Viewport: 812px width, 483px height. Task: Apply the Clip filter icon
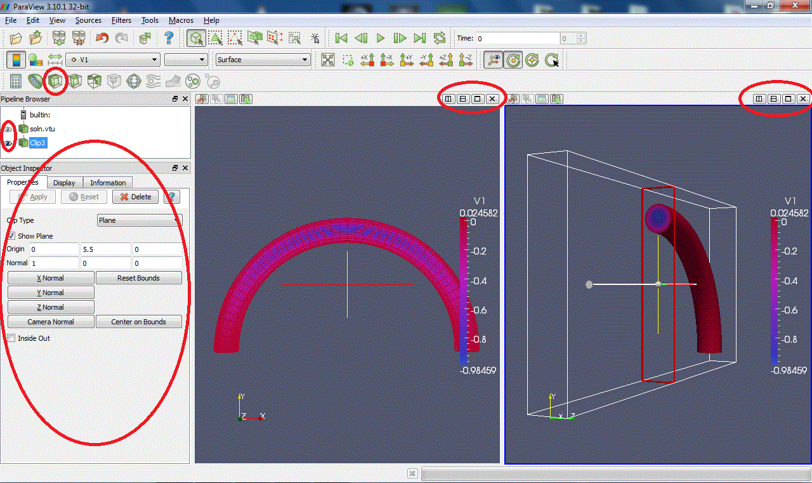coord(56,82)
